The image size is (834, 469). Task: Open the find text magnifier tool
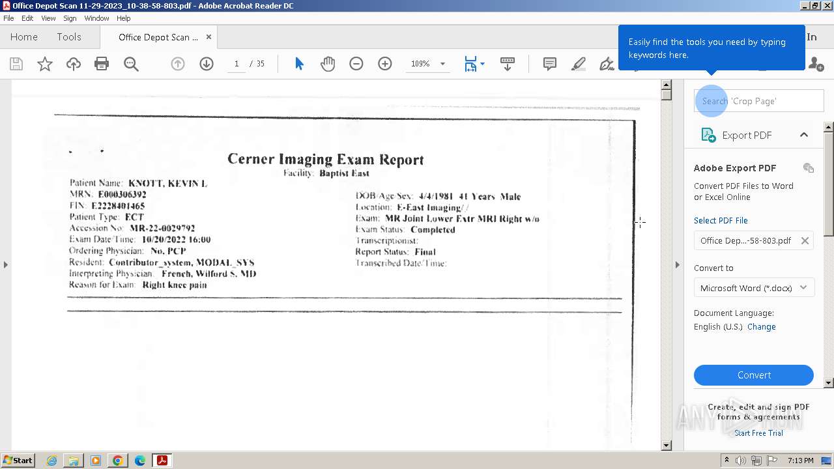[131, 64]
